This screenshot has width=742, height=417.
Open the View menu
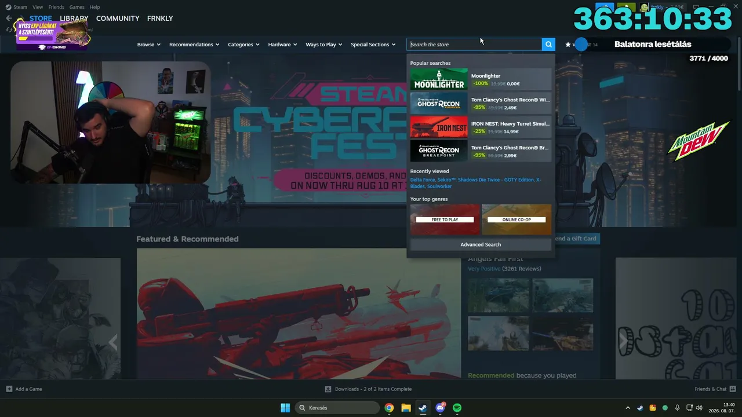point(38,7)
